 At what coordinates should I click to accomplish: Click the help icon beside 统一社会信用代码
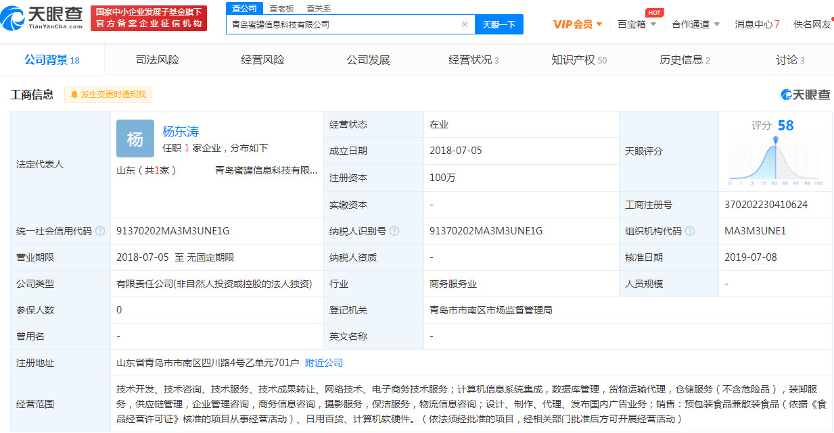click(x=100, y=230)
